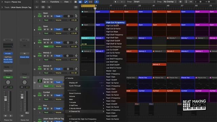This screenshot has height=122, width=217.
Task: Mute the Places Vox track in track header
Action: [x=45, y=82]
